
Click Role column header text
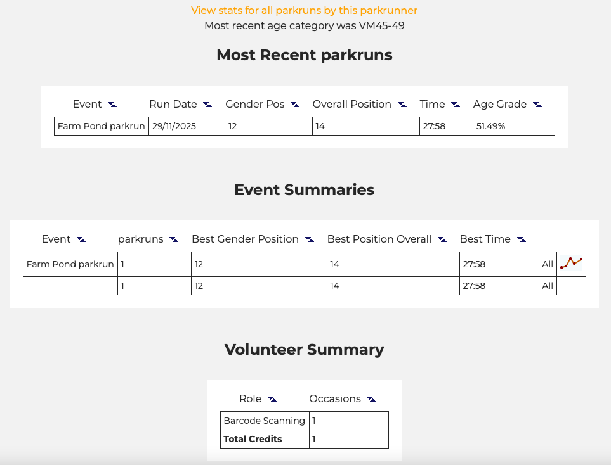click(x=250, y=398)
